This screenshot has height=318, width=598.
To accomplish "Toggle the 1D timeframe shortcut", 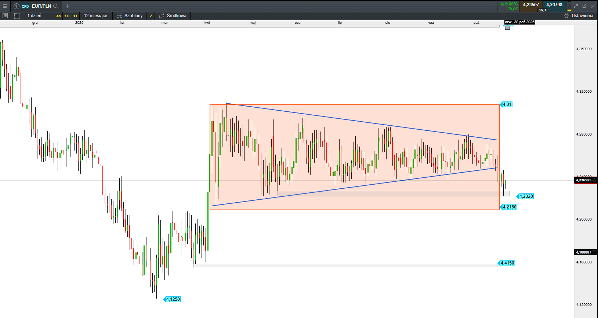I will [67, 16].
